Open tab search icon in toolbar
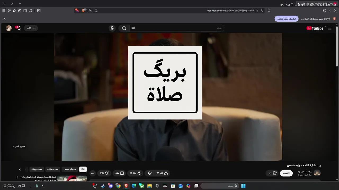The width and height of the screenshot is (339, 190). click(x=39, y=11)
